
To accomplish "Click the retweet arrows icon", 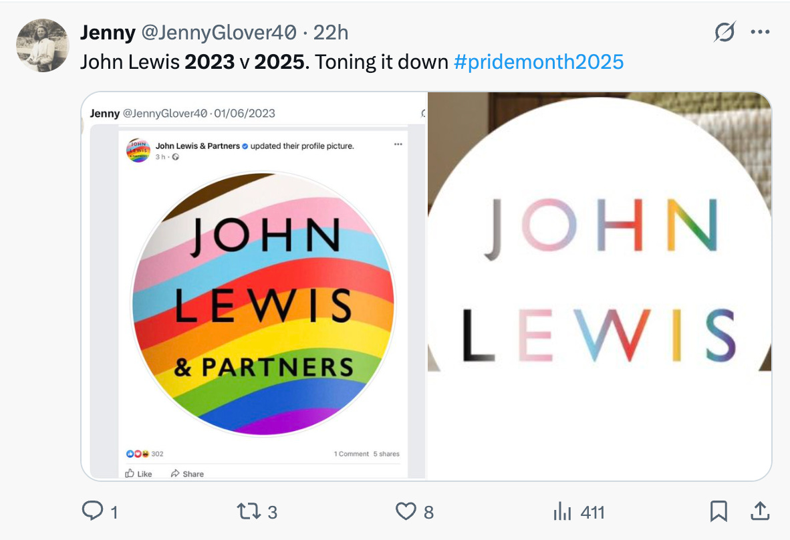I will pyautogui.click(x=249, y=511).
